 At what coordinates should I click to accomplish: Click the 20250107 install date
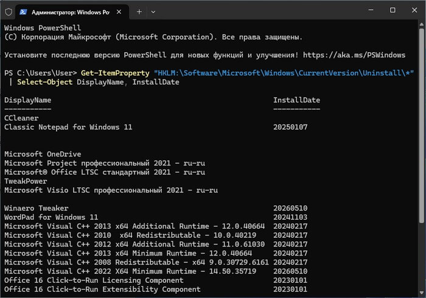pos(290,127)
